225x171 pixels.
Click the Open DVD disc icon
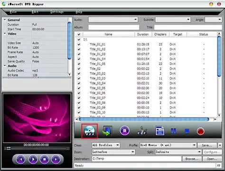(x=90, y=131)
